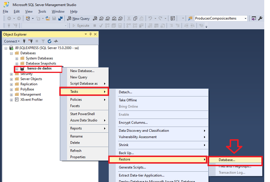Viewport: 270px width, 182px height.
Task: Choose Start PowerShell from context menu
Action: pyautogui.click(x=84, y=114)
